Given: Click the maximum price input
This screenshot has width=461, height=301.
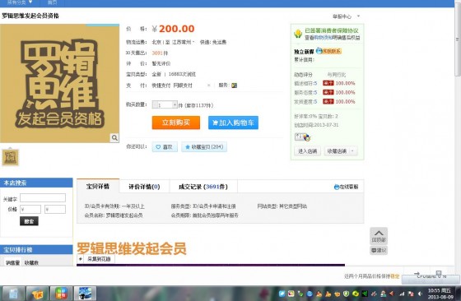Looking at the screenshot, I should click(55, 210).
